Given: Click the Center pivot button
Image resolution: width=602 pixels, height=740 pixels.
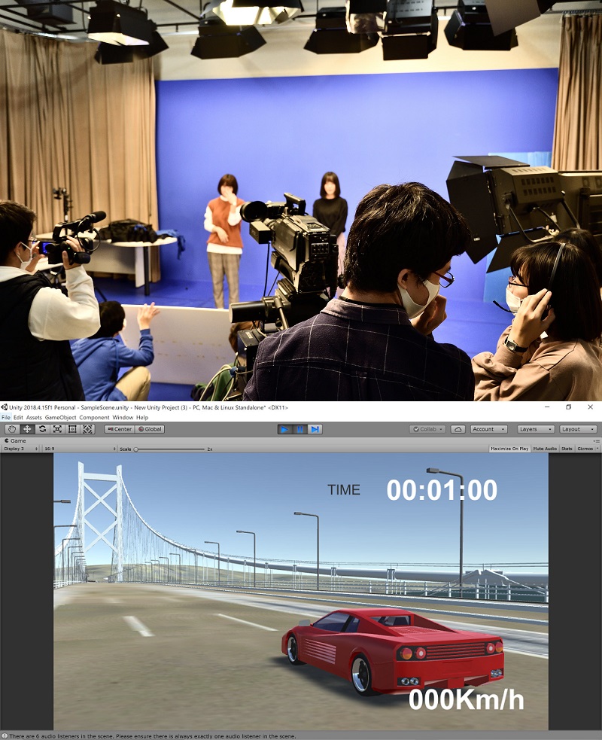Looking at the screenshot, I should (x=120, y=429).
